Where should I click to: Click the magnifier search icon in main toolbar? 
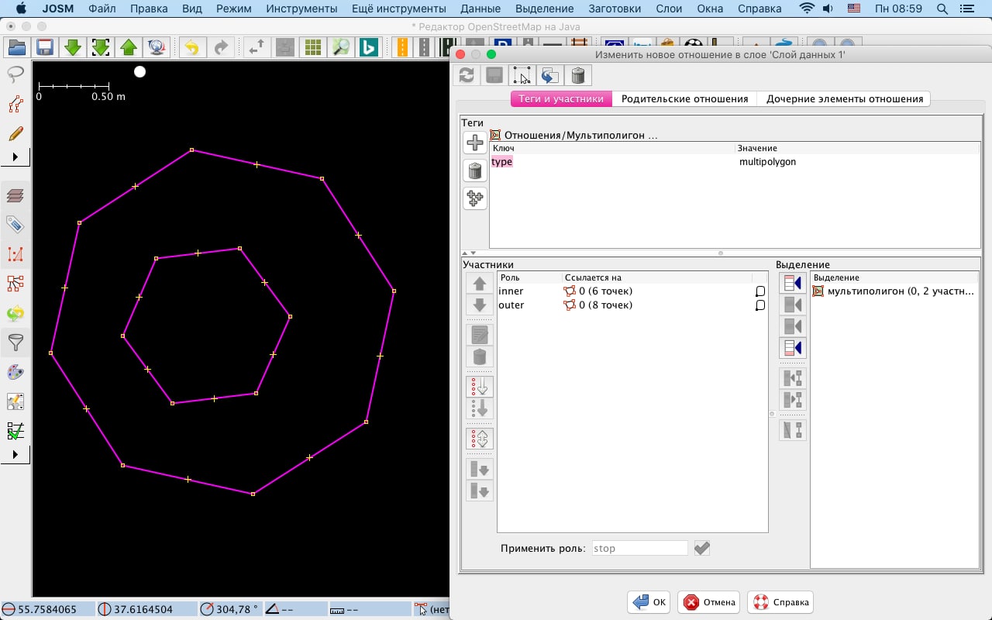pos(341,47)
